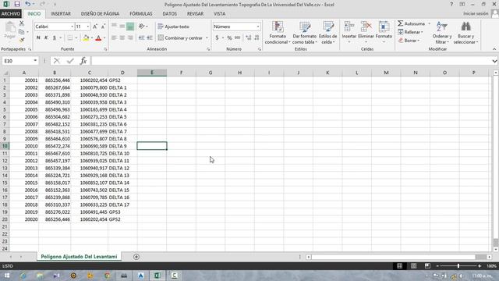This screenshot has height=281, width=499.
Task: Toggle bottom vertical alignment
Action: tap(130, 27)
